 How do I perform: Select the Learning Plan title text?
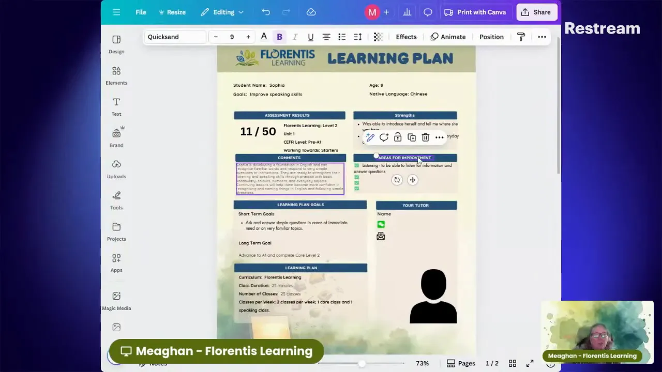click(390, 58)
